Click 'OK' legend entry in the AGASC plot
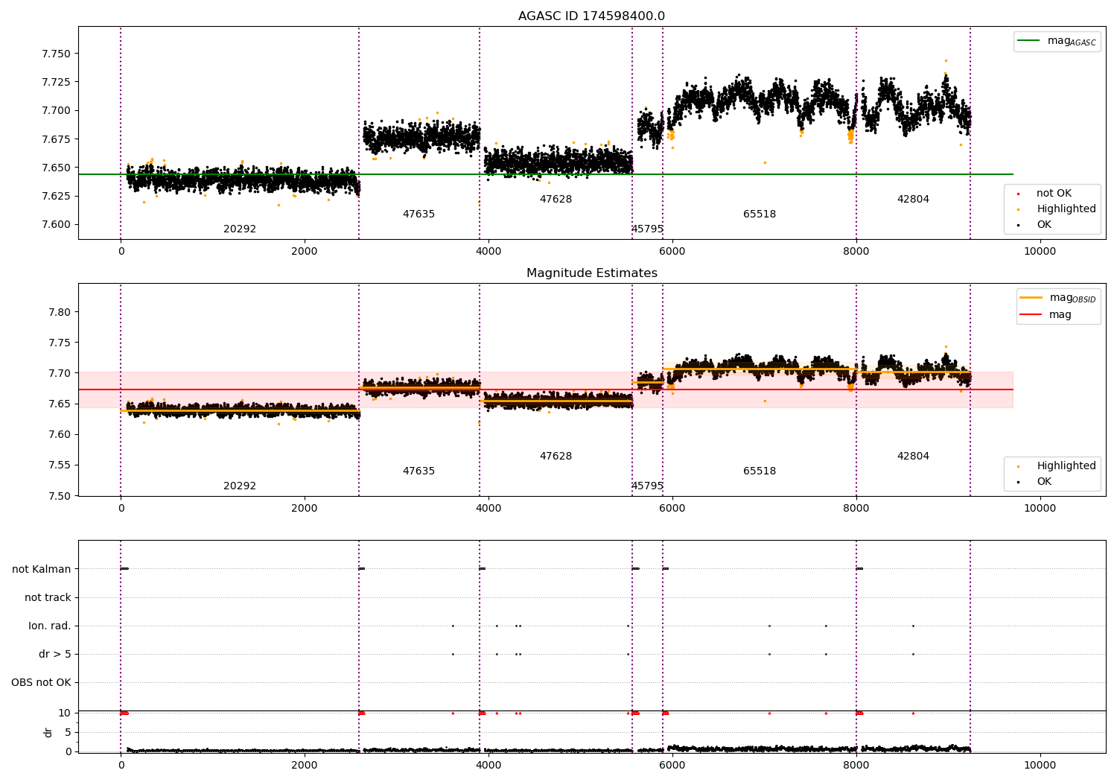The width and height of the screenshot is (1117, 782). pos(1044,225)
